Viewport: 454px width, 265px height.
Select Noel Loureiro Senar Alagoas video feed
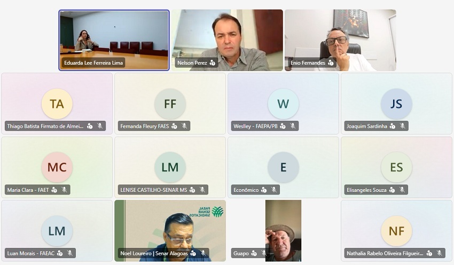(170, 230)
